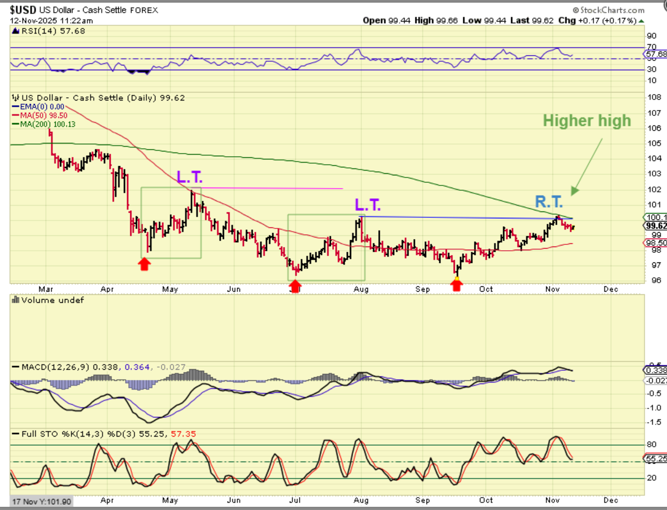
Task: Click Mar label on time axis below price panel
Action: point(46,289)
